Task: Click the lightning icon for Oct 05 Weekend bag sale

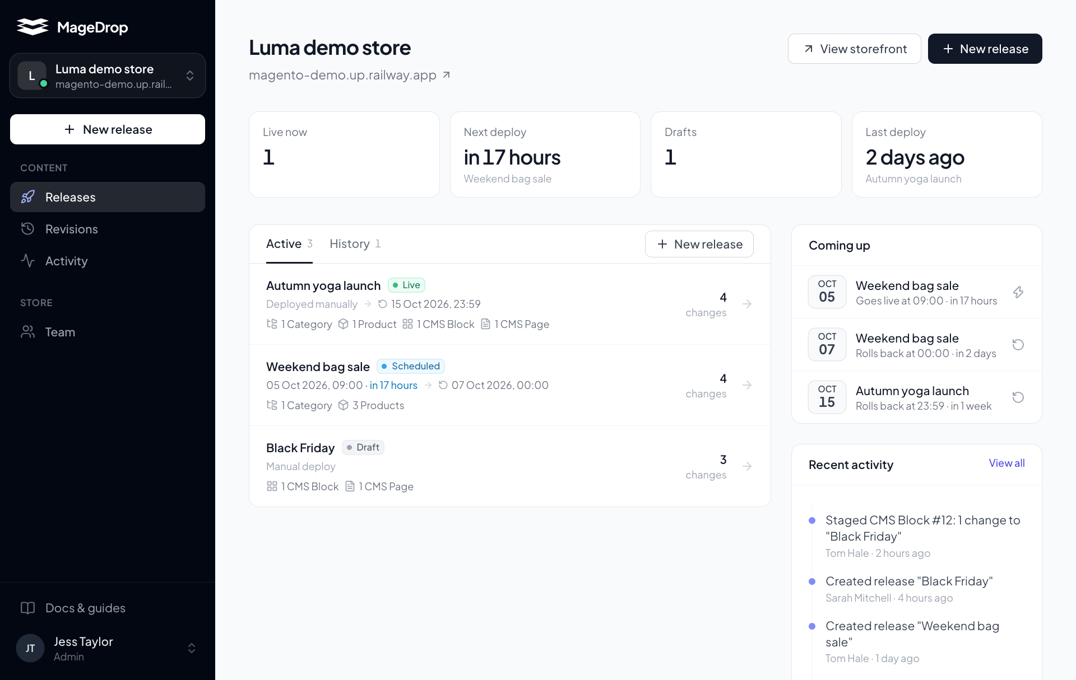Action: (1018, 292)
